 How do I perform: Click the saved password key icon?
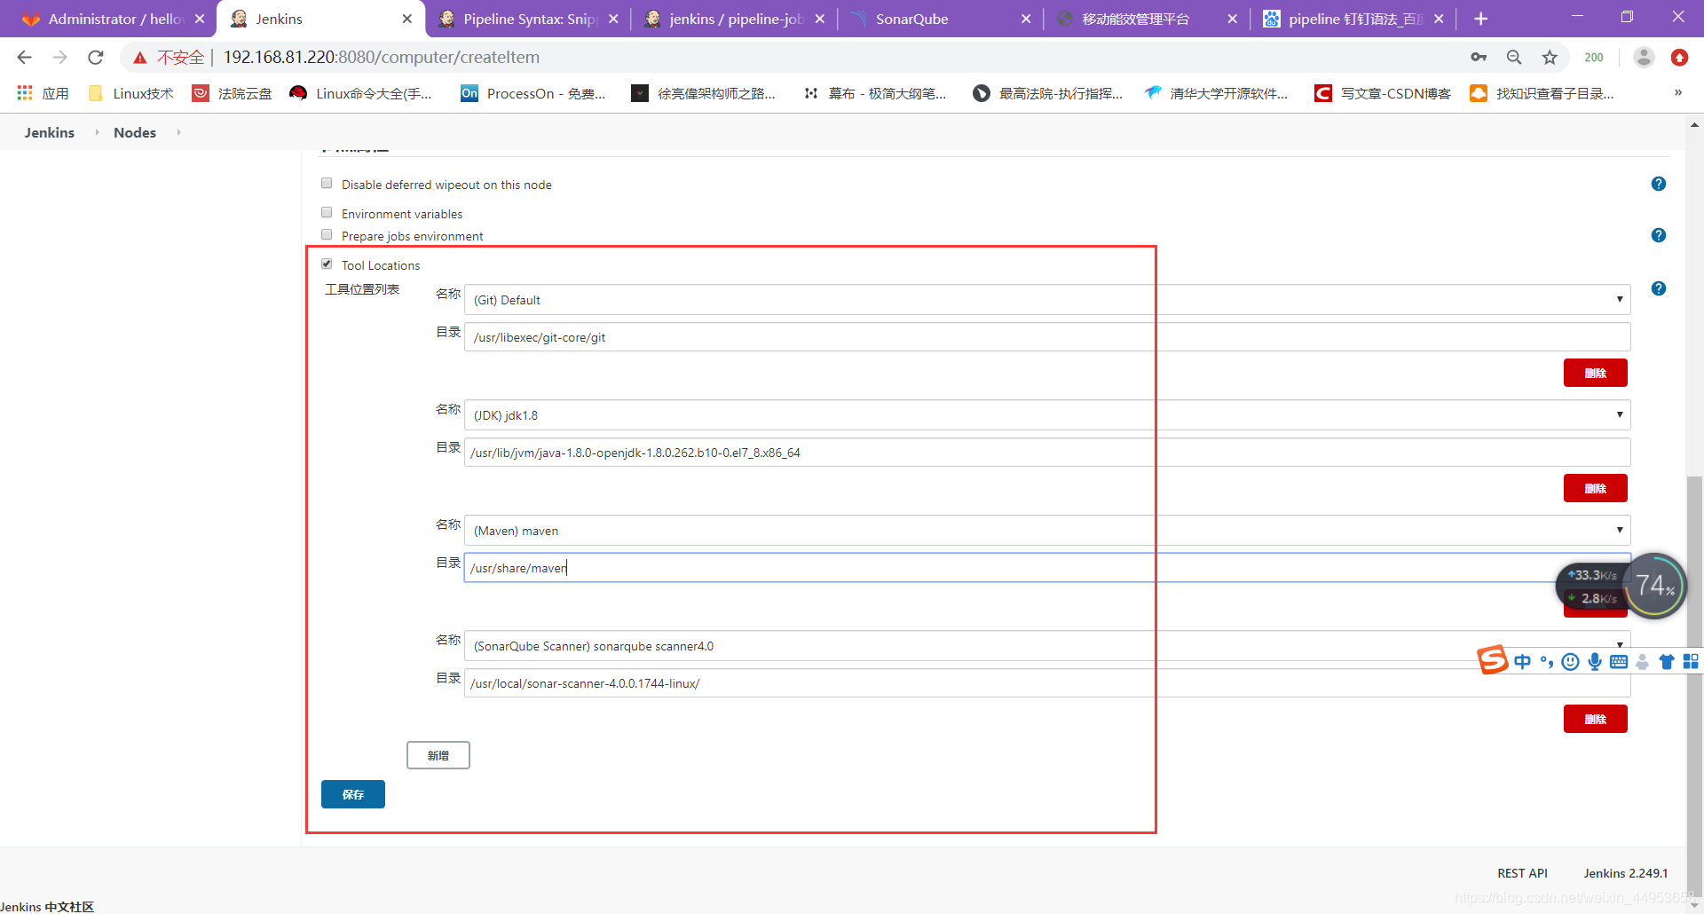tap(1479, 58)
